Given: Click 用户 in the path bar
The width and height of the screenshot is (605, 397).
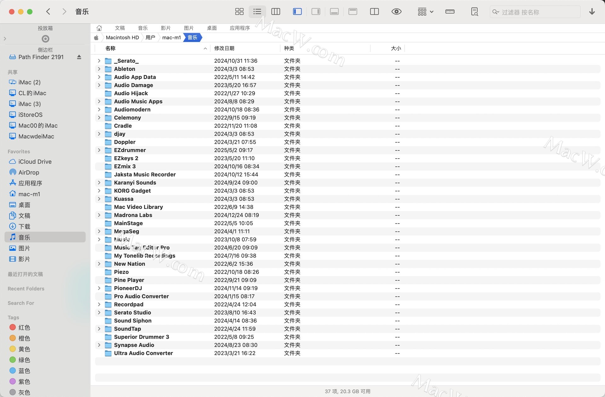Looking at the screenshot, I should pos(150,38).
